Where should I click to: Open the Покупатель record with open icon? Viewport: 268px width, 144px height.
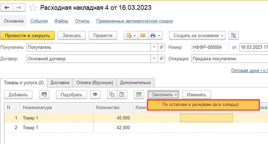161,47
